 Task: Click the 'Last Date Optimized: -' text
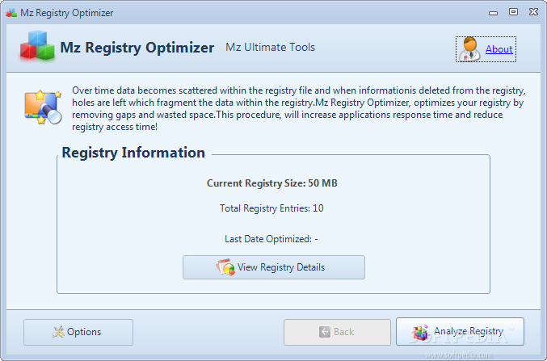click(271, 239)
